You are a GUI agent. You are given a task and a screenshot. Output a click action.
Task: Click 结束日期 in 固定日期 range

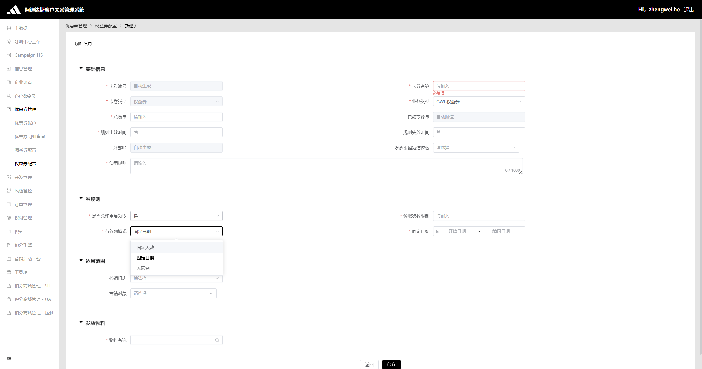coord(501,231)
